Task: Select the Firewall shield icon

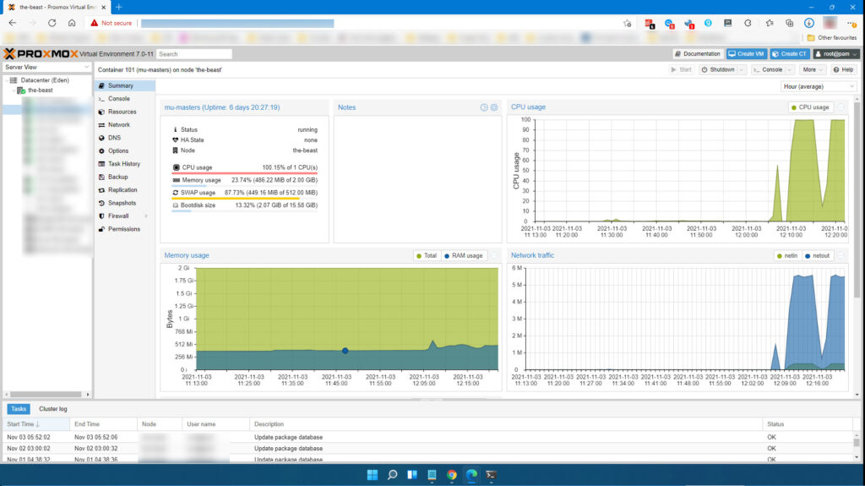Action: [x=101, y=216]
